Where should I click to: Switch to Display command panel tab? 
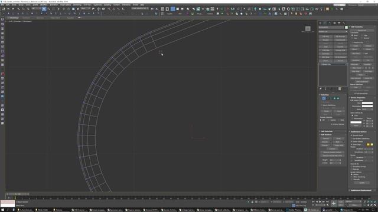point(339,23)
